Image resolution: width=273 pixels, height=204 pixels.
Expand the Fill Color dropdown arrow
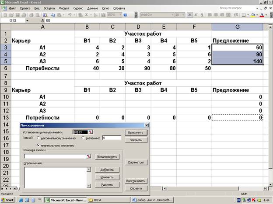pyautogui.click(x=257, y=15)
